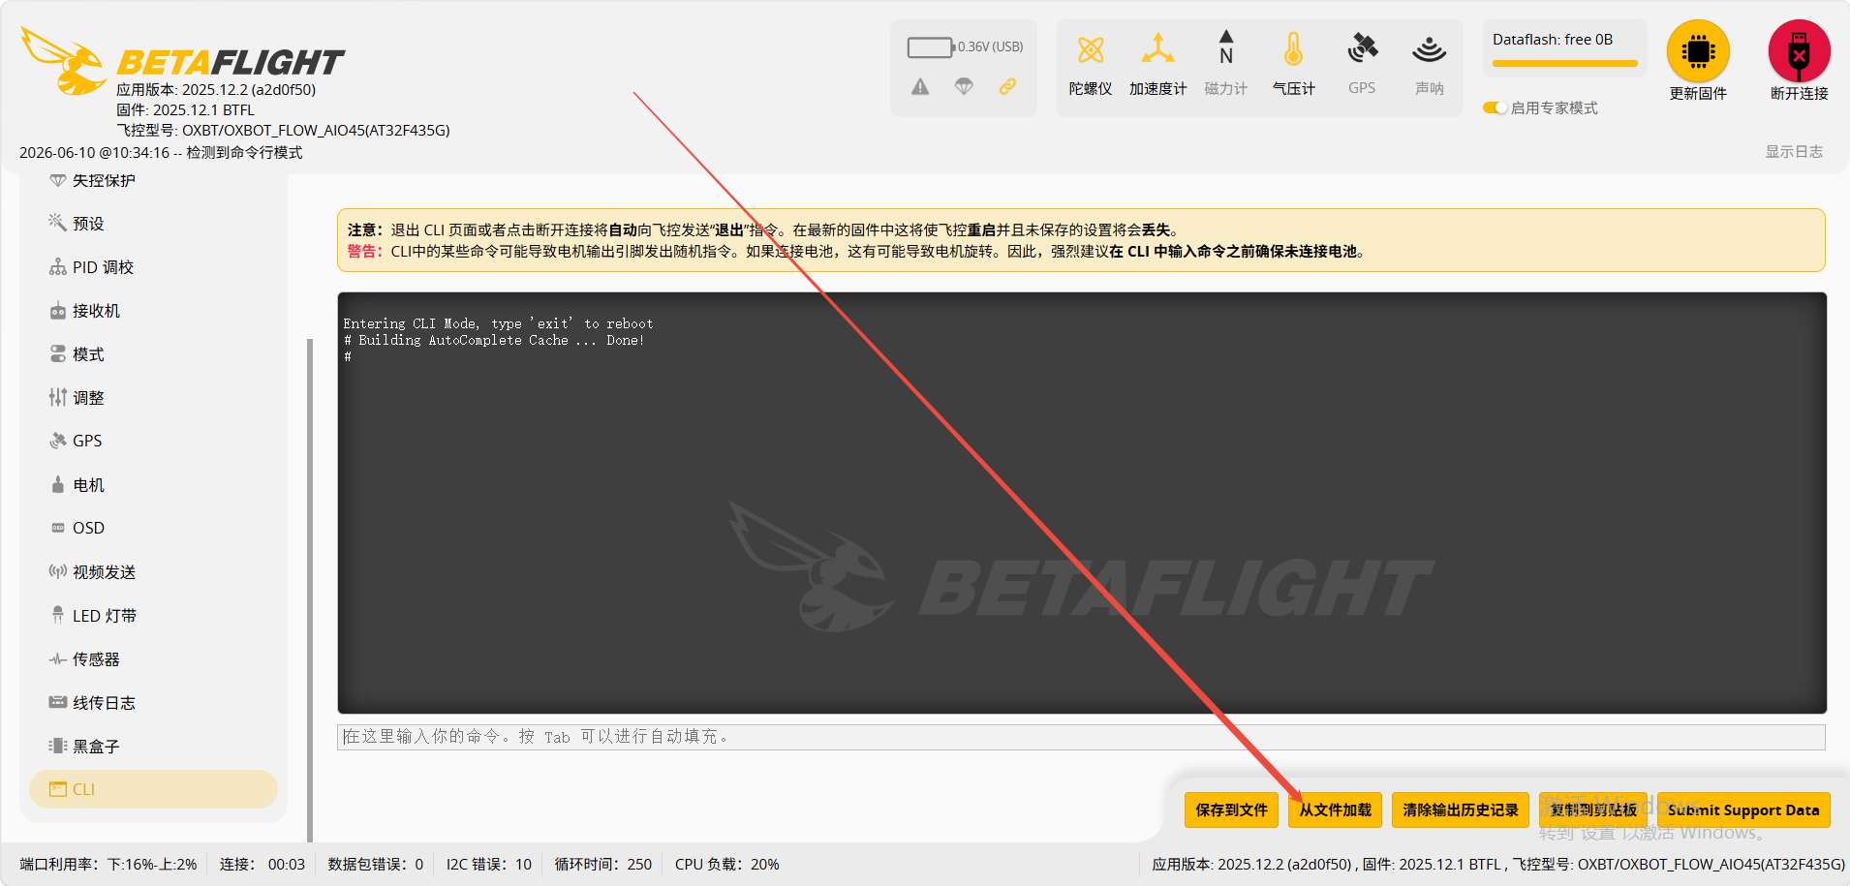Click the gyroscope (陀螺仪) sensor icon

pos(1091,49)
